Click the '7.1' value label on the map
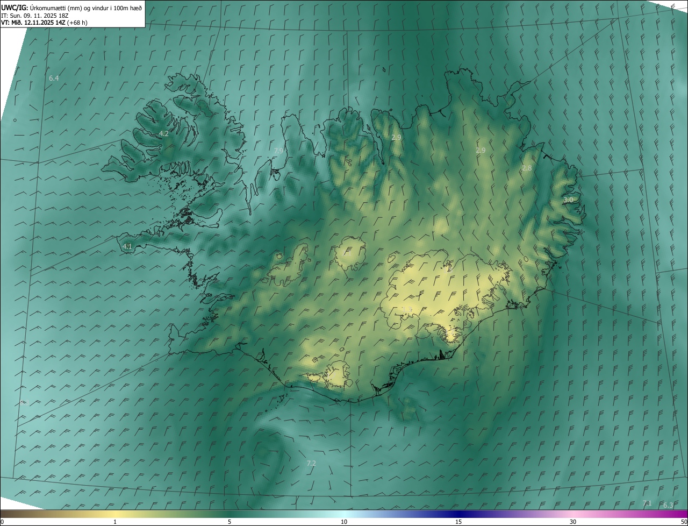The width and height of the screenshot is (688, 526). tap(647, 503)
